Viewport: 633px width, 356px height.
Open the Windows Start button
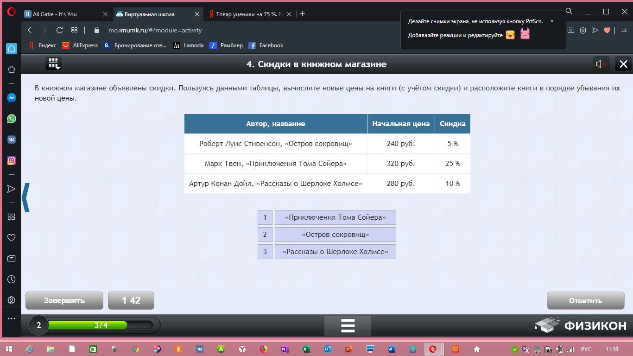click(x=9, y=349)
